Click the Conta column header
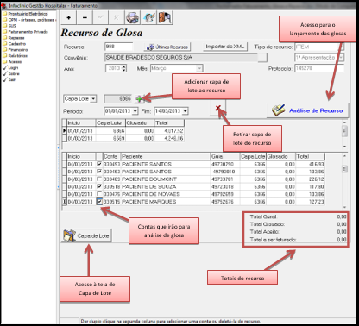The width and height of the screenshot is (359, 326). pos(111,156)
